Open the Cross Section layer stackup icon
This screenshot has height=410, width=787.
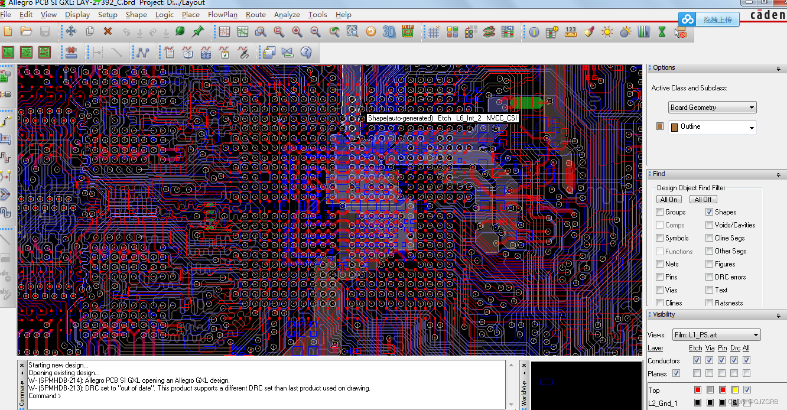tap(490, 32)
